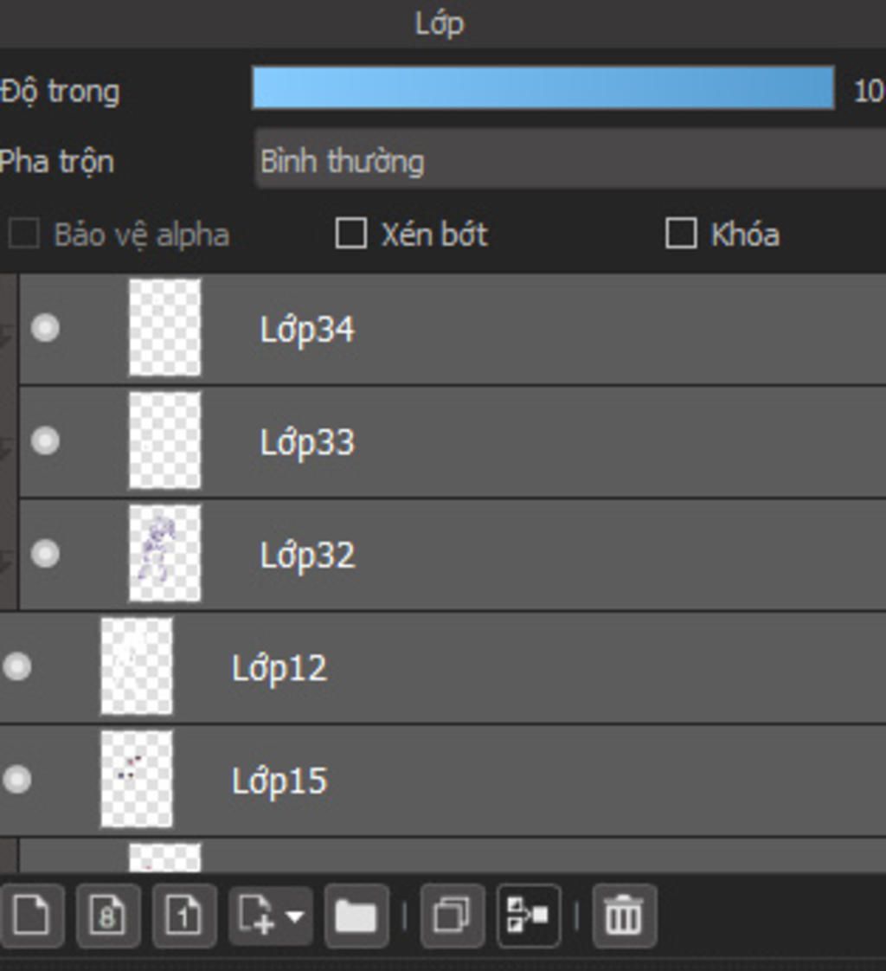This screenshot has width=886, height=971.
Task: Merge layer down with button
Action: pos(528,915)
